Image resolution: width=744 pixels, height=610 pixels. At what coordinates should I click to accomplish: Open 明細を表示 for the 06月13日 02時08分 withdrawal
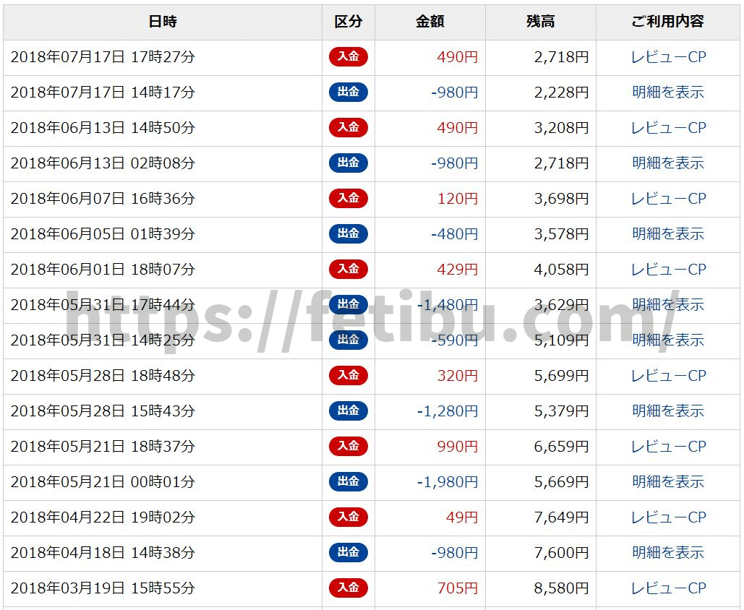click(668, 163)
